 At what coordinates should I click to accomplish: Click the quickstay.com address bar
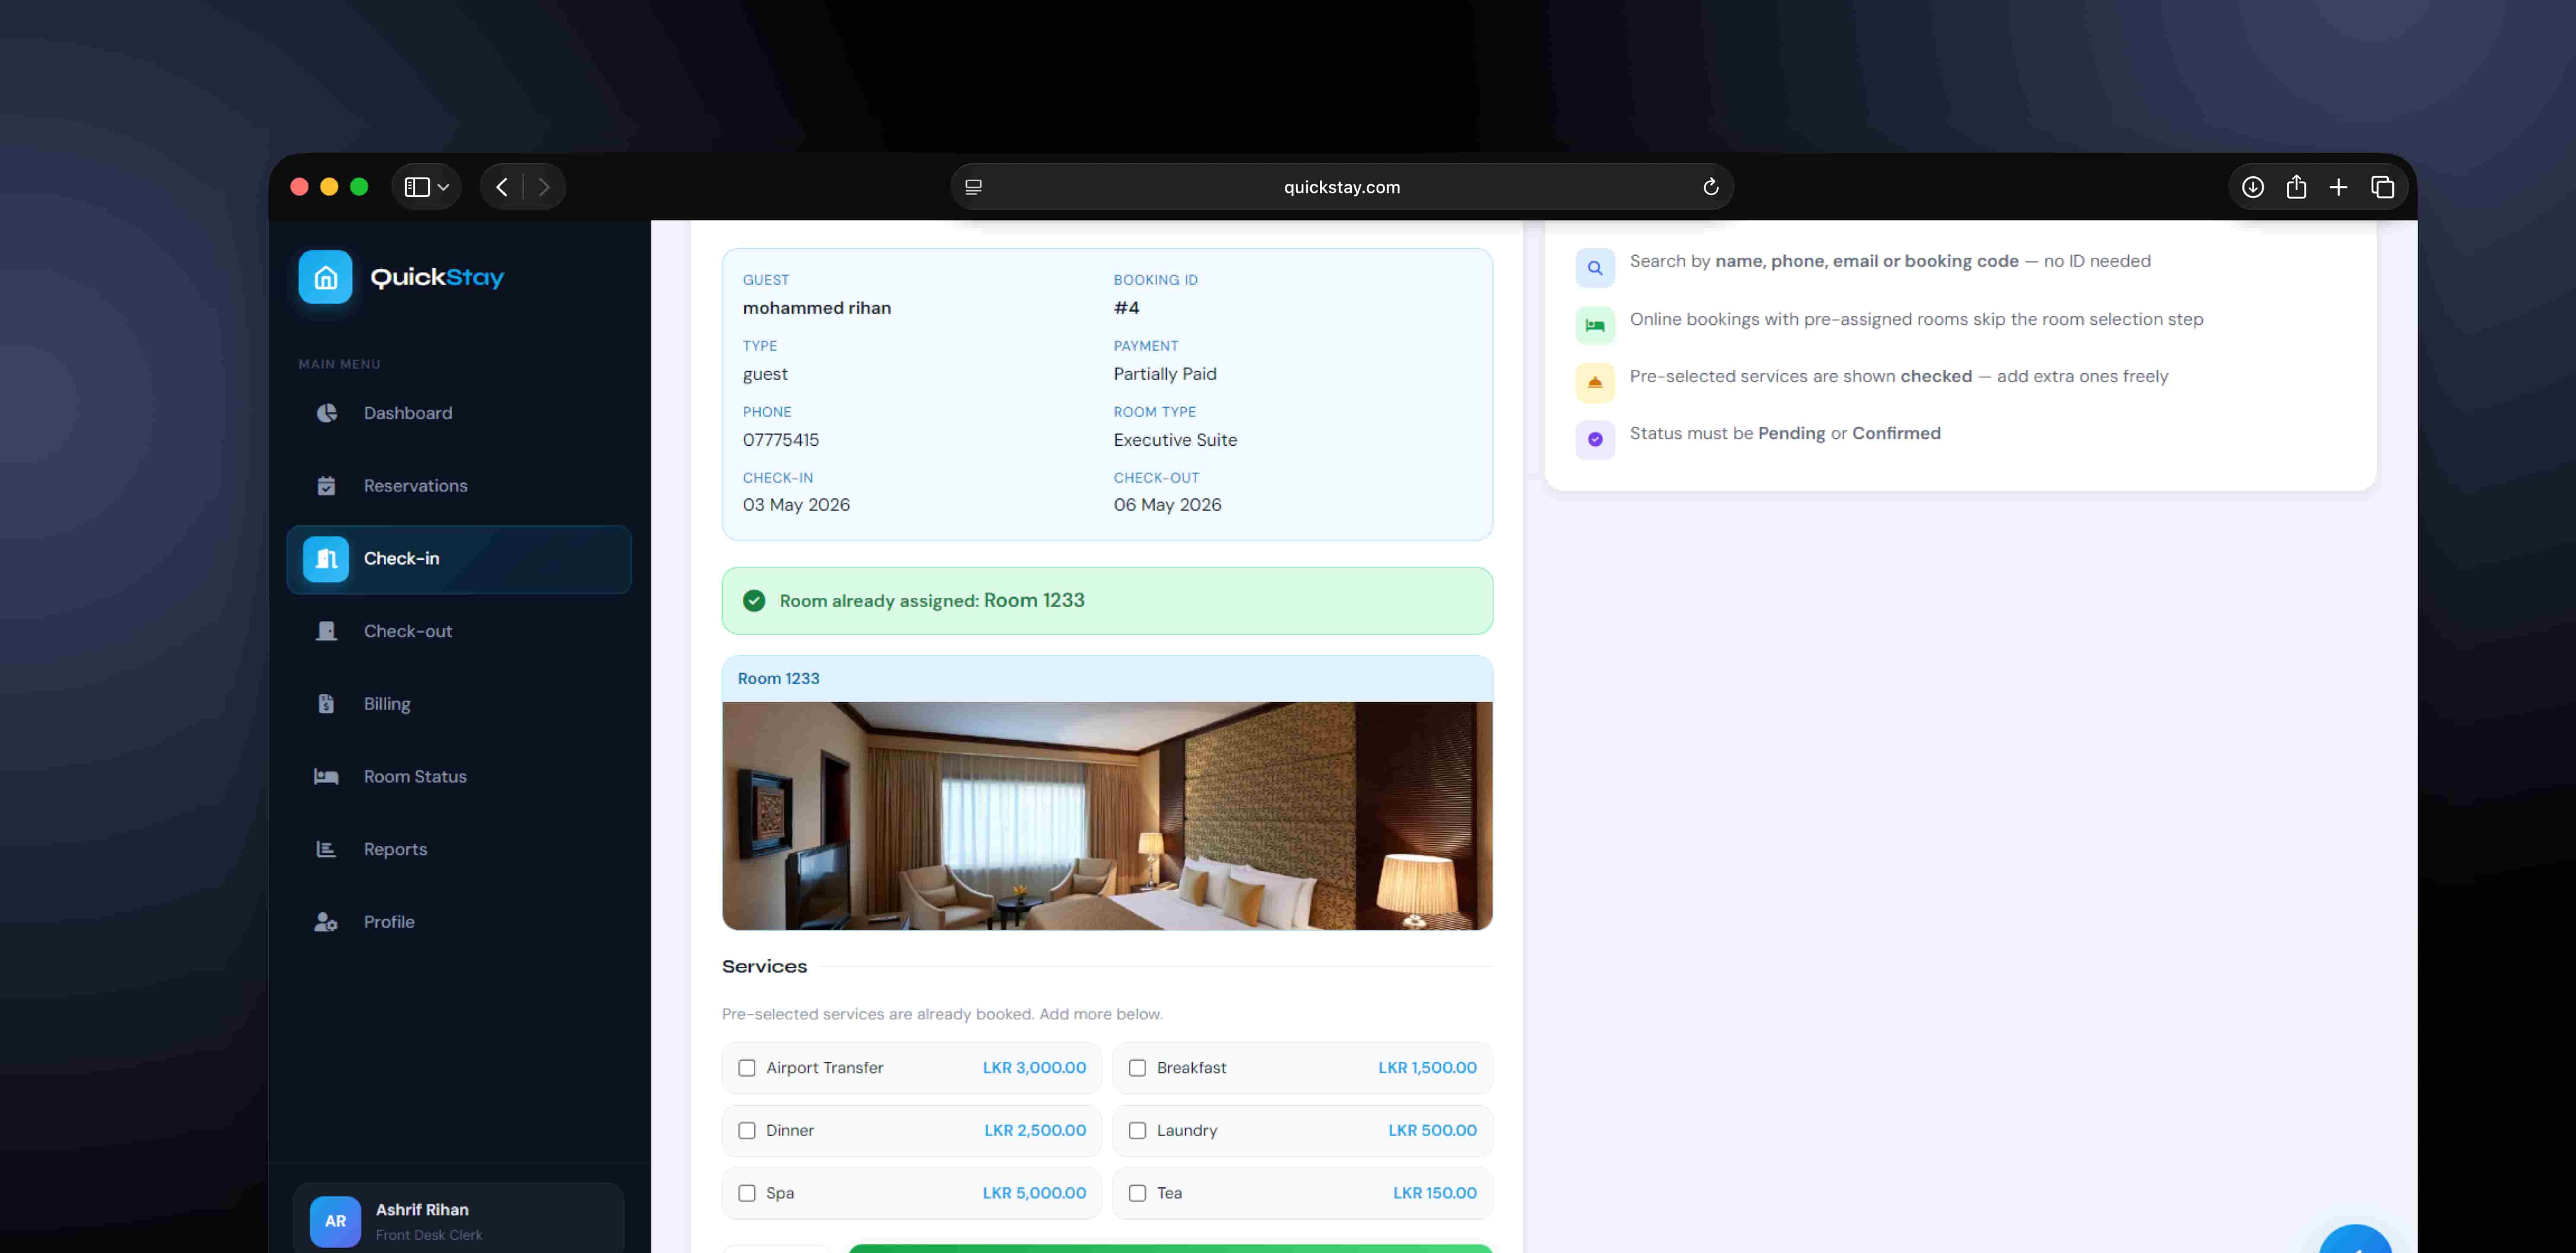[1341, 187]
